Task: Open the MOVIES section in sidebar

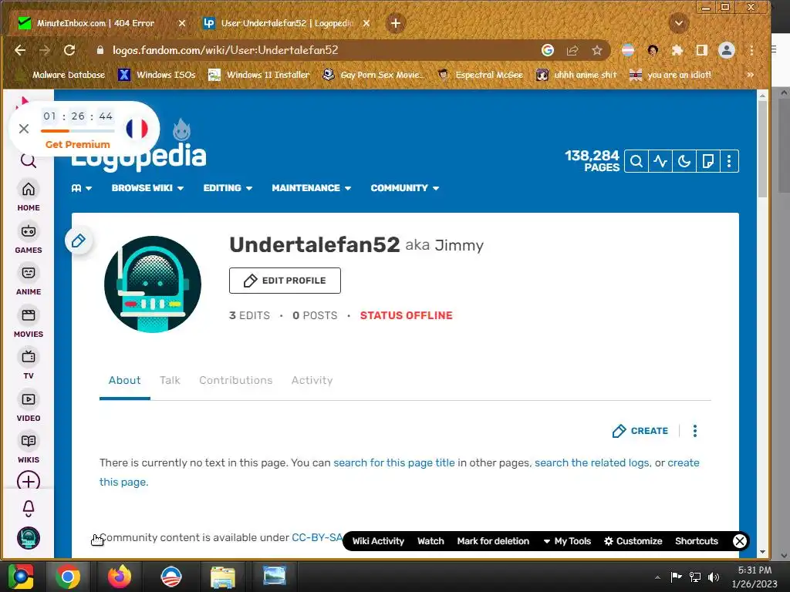Action: click(29, 322)
